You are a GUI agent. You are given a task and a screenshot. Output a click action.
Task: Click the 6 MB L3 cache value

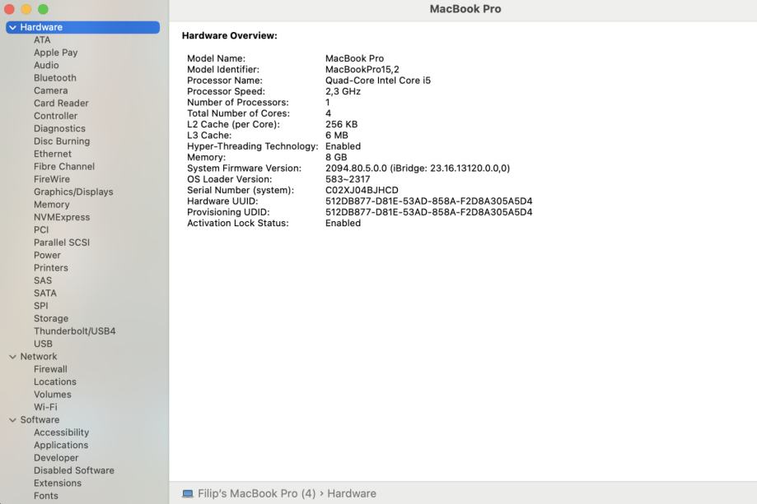click(337, 136)
